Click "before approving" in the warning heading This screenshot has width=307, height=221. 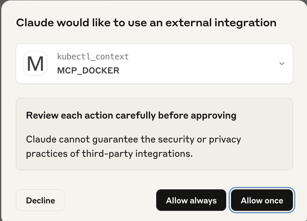197,116
